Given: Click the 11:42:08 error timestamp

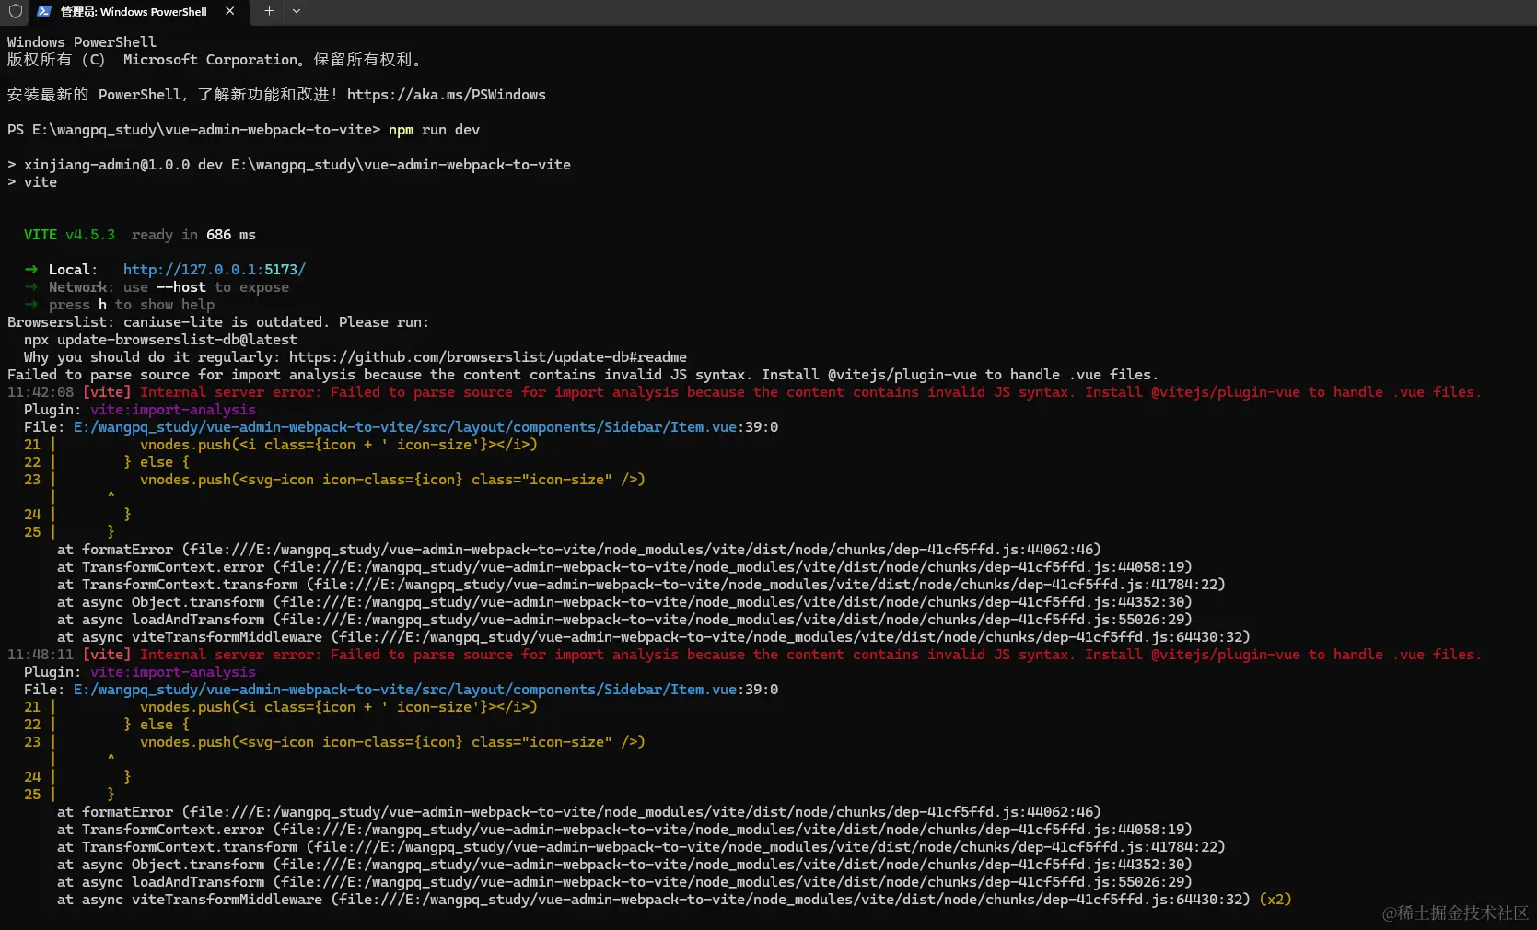Looking at the screenshot, I should [41, 392].
